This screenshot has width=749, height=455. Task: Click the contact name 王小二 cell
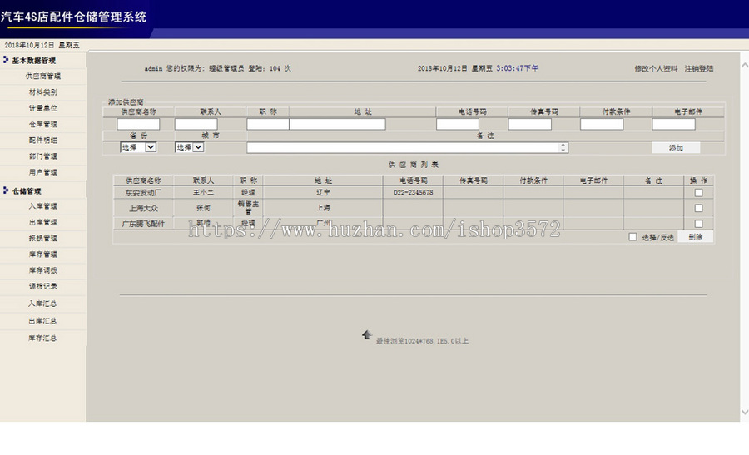[204, 193]
